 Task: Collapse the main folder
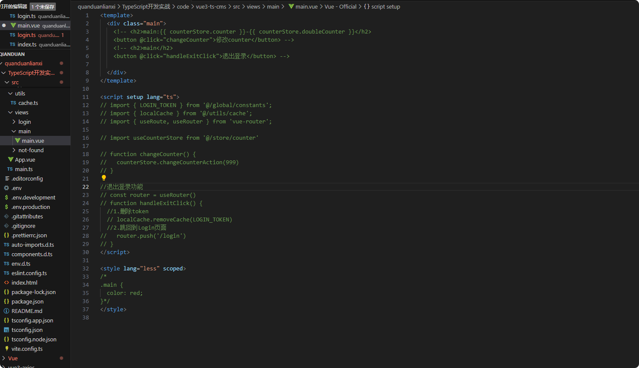pos(14,131)
